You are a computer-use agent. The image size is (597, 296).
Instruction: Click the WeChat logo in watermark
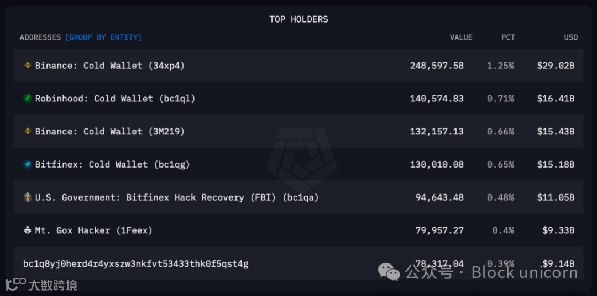(x=389, y=272)
